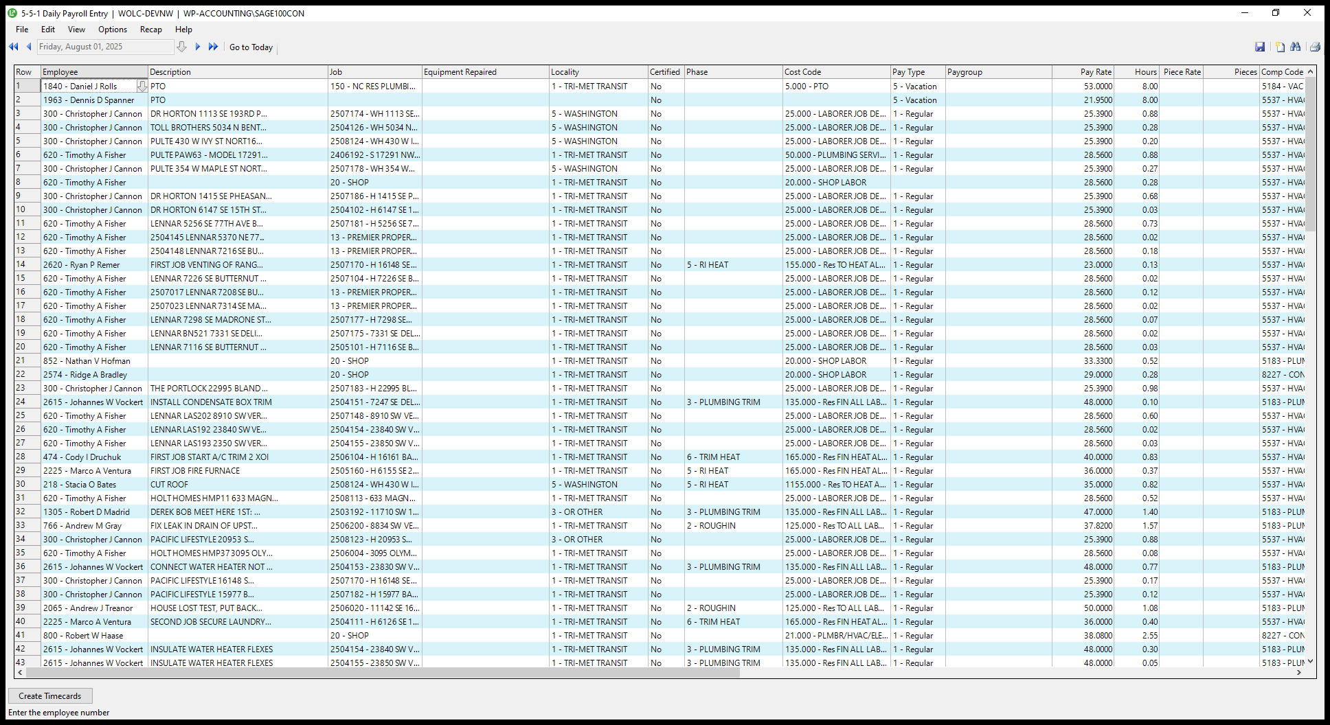
Task: Open the date picker dropdown arrow
Action: [181, 47]
